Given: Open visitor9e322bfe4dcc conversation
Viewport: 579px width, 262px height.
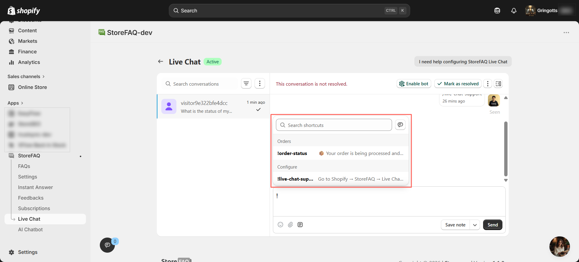Looking at the screenshot, I should coord(214,106).
